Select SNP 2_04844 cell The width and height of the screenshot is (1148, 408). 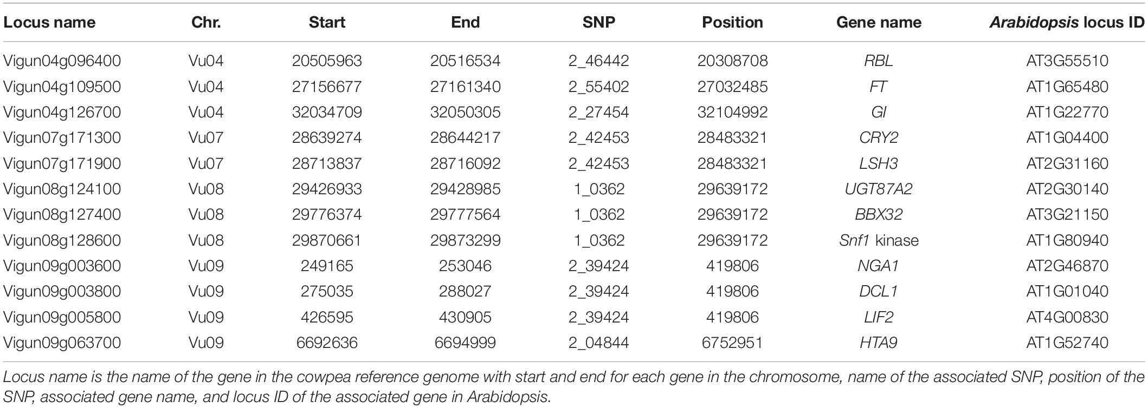click(x=599, y=343)
